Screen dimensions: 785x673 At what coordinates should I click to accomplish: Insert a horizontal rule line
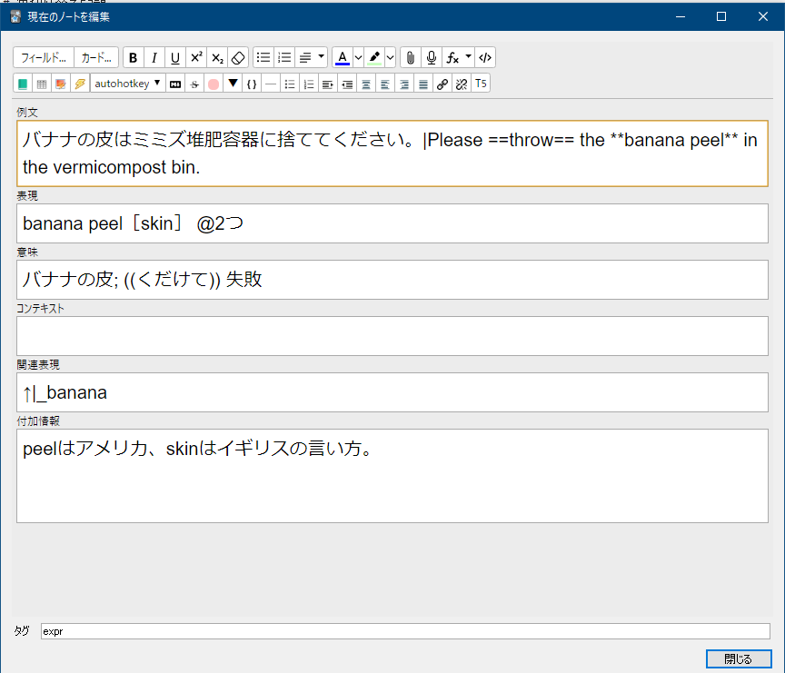point(271,84)
